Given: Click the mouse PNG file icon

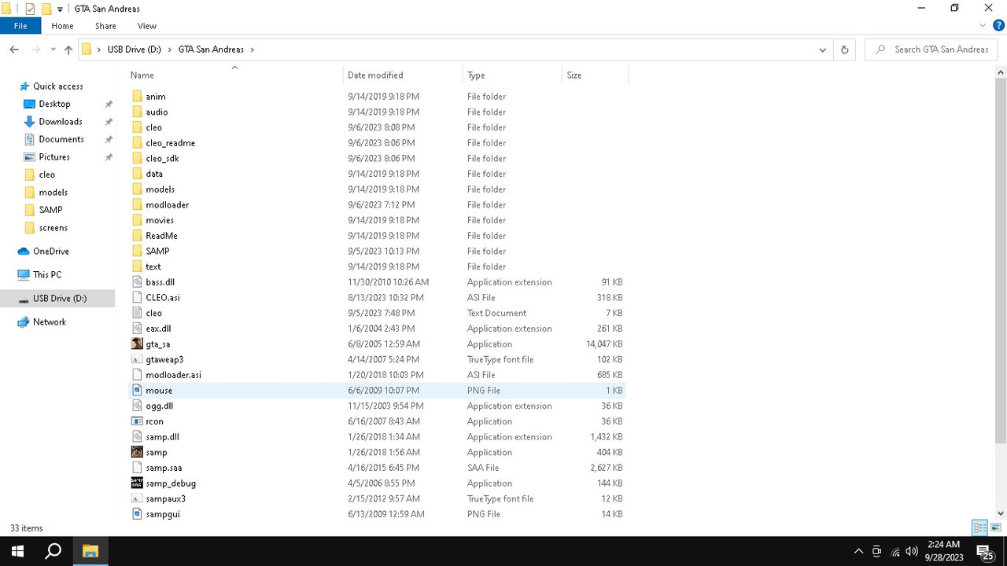Looking at the screenshot, I should click(x=137, y=391).
